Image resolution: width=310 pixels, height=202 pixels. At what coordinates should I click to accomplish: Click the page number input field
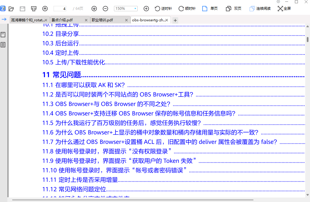[x=60, y=9]
